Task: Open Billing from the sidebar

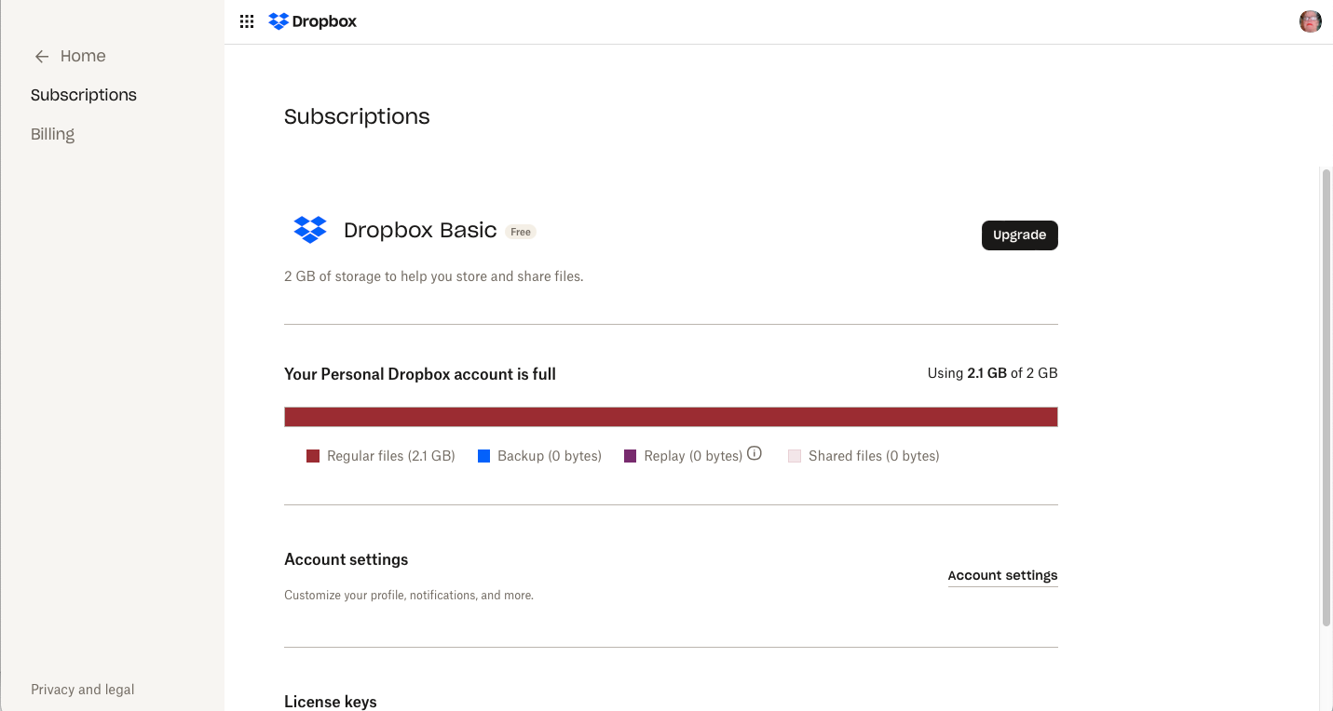Action: coord(52,133)
